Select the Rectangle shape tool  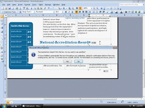pyautogui.click(x=2, y=45)
